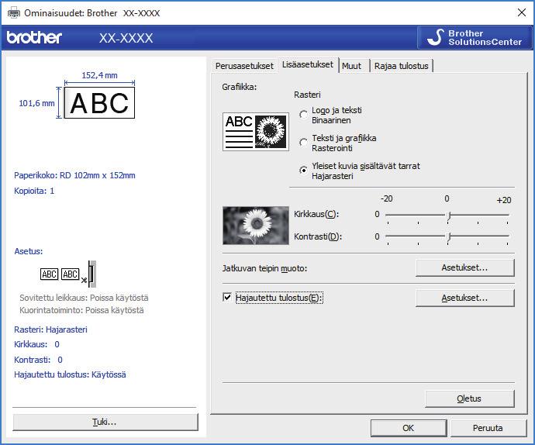The width and height of the screenshot is (535, 445).
Task: Click the Kontrasti contrast slider handle
Action: [x=450, y=236]
